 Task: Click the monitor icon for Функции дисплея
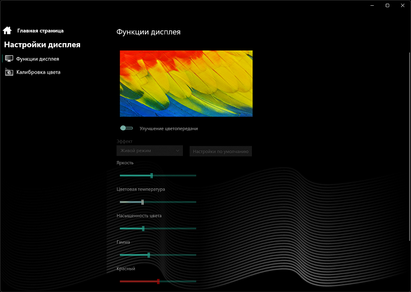coord(9,59)
